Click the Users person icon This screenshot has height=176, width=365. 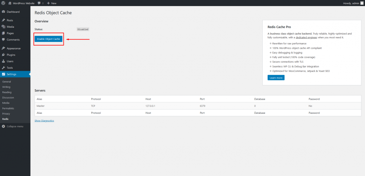click(3, 61)
